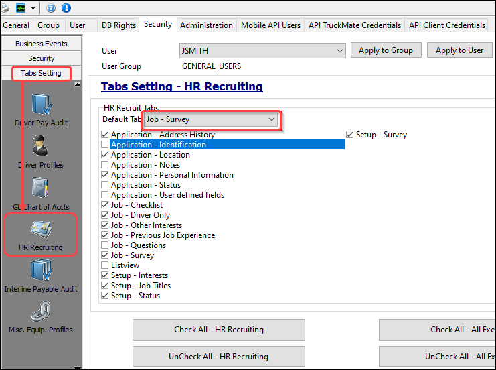The height and width of the screenshot is (370, 496).
Task: Enable Application - Status checkbox
Action: point(104,185)
